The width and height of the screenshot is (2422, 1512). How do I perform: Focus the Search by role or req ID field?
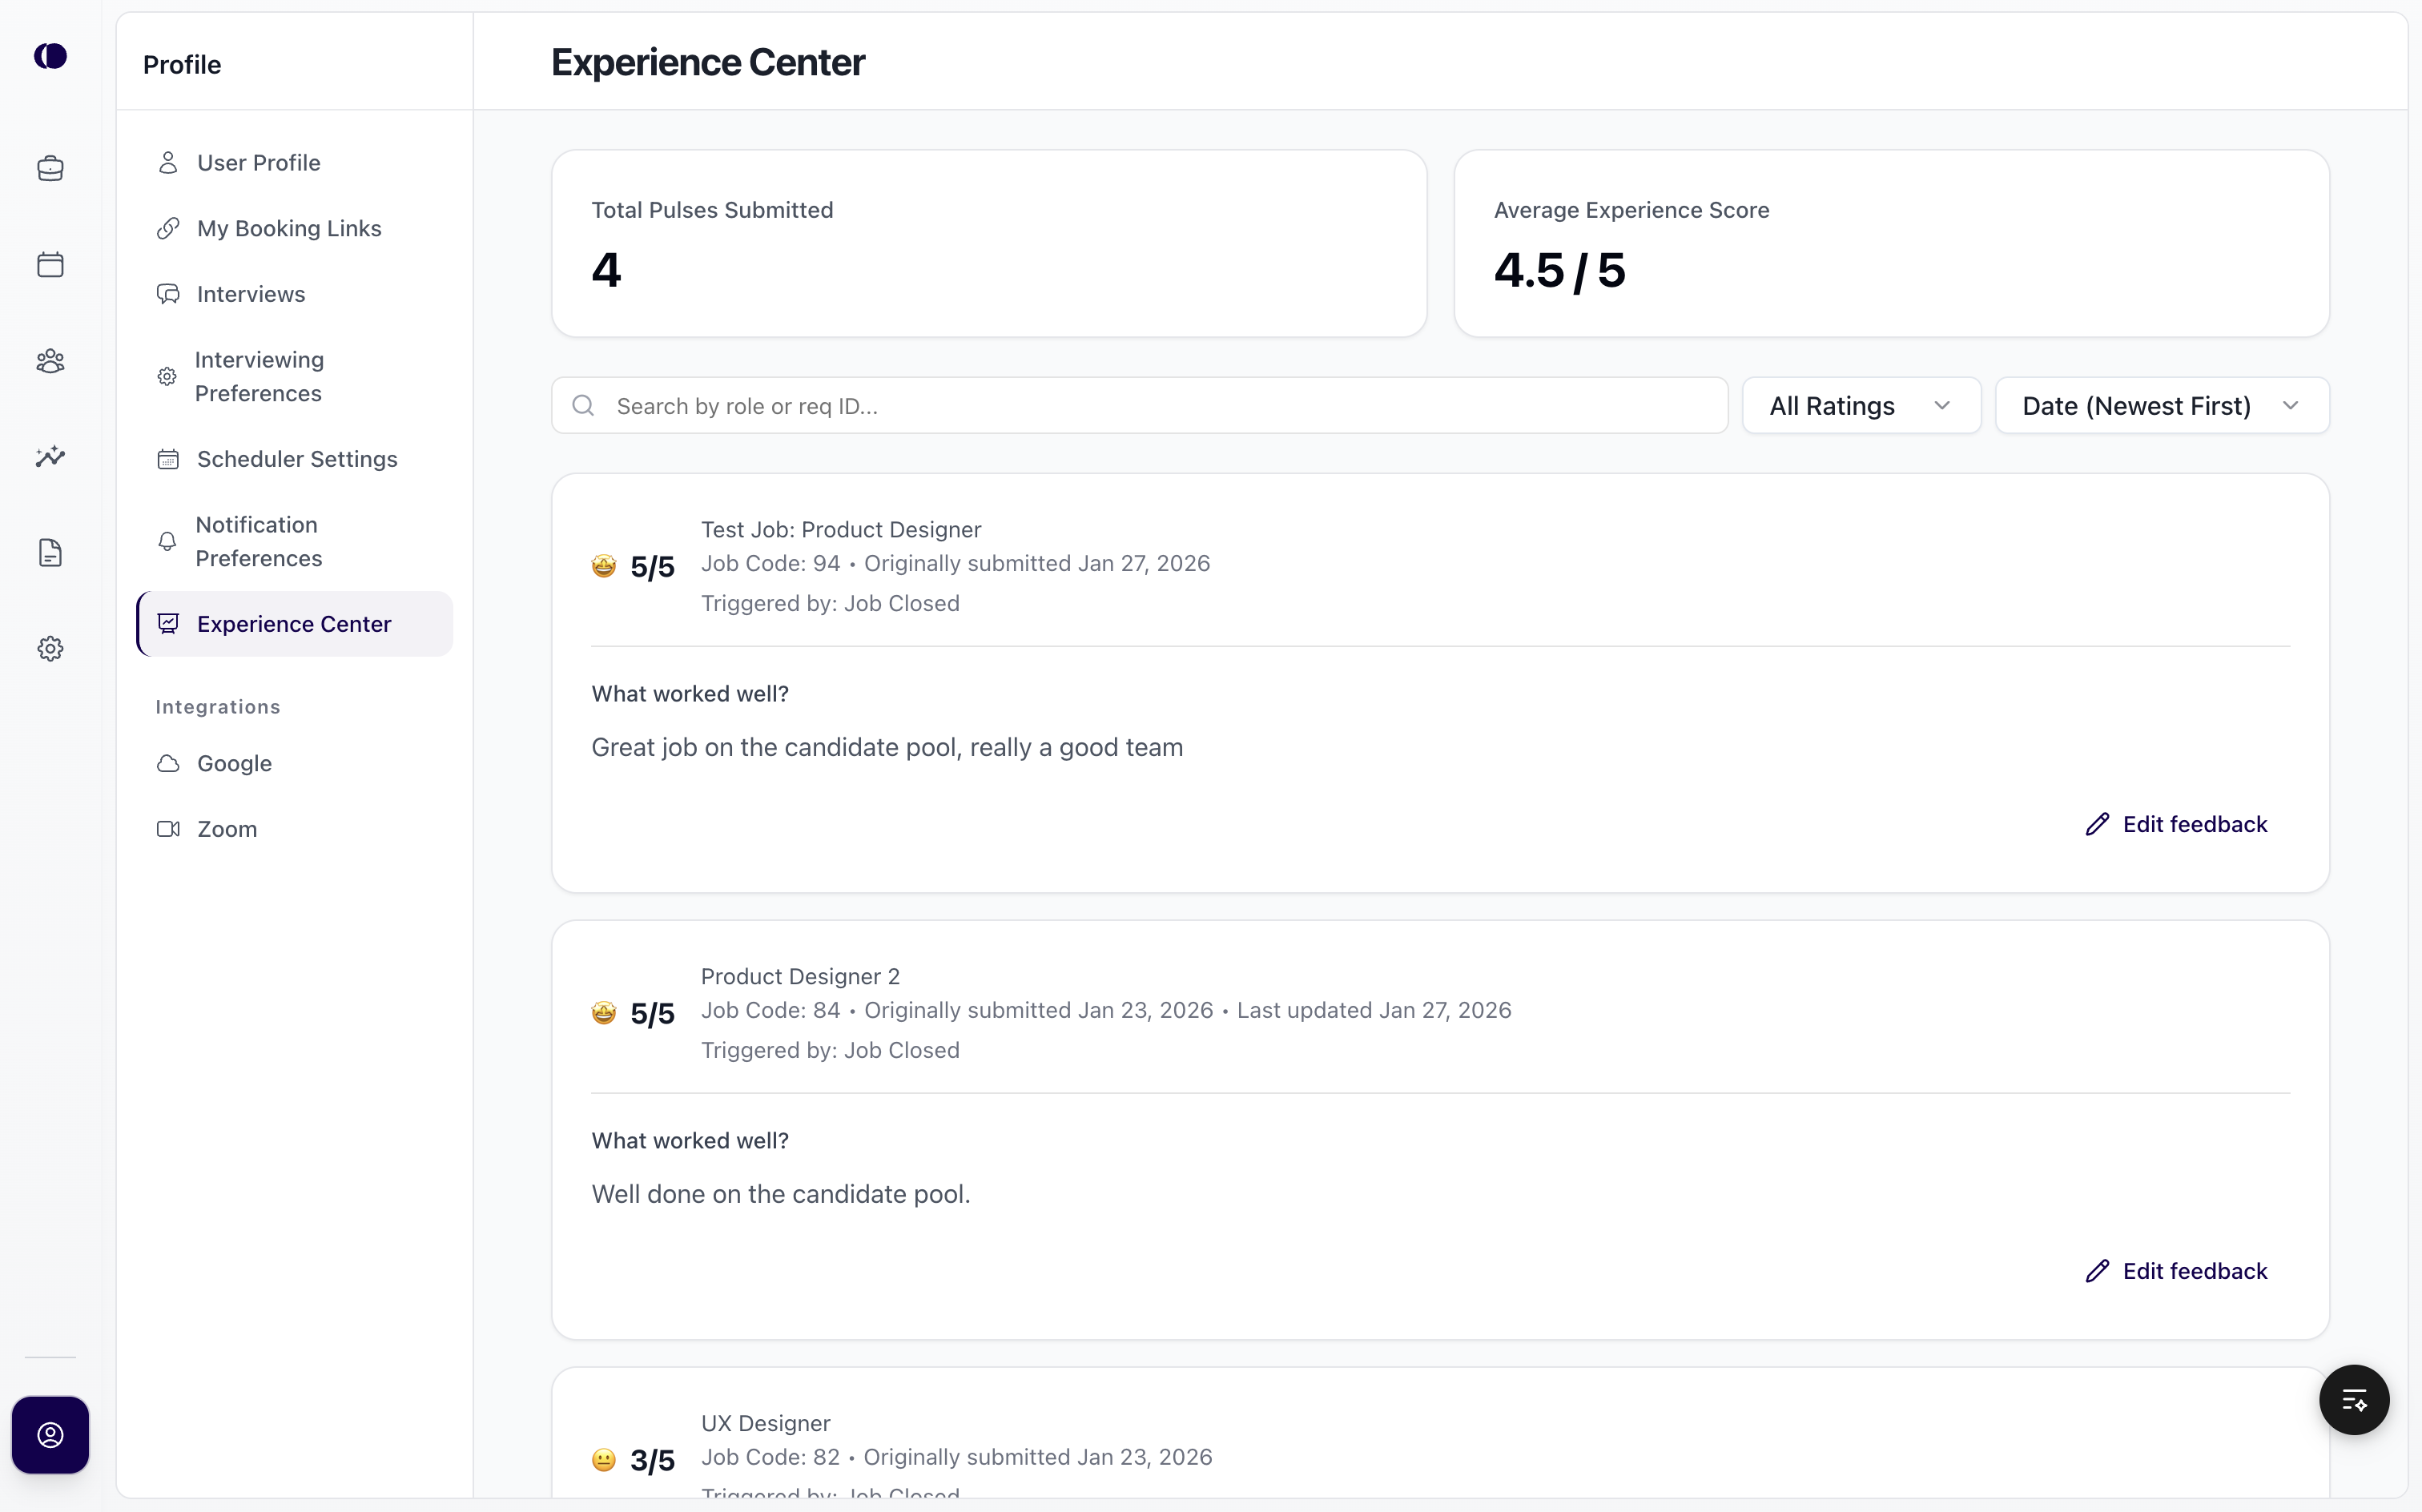coord(1139,405)
